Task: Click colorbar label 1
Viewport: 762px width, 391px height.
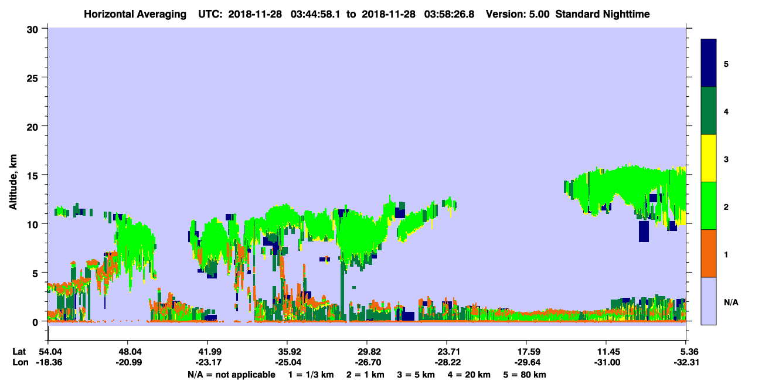Action: 726,254
